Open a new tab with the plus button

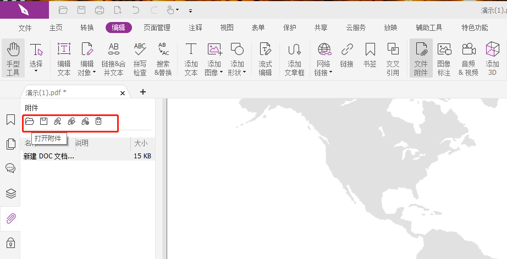coord(143,92)
